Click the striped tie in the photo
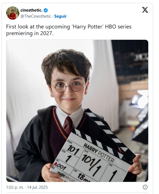The width and height of the screenshot is (159, 194). 68,125
